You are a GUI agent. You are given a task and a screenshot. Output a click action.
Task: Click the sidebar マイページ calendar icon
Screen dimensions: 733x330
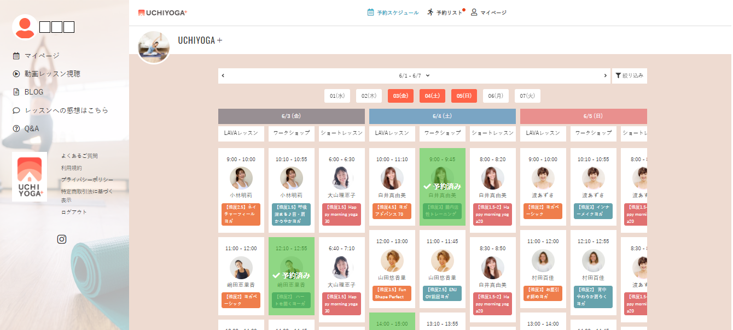[16, 56]
